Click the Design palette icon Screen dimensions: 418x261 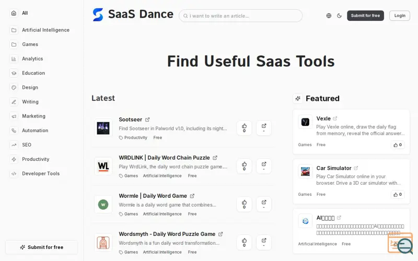coord(14,87)
